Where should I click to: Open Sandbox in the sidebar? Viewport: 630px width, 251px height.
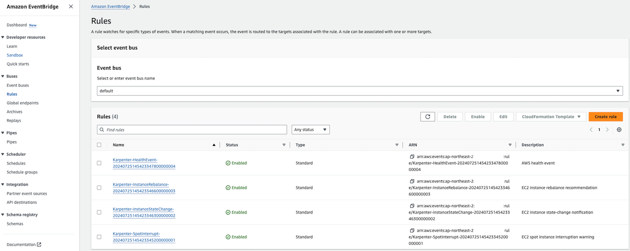point(15,55)
